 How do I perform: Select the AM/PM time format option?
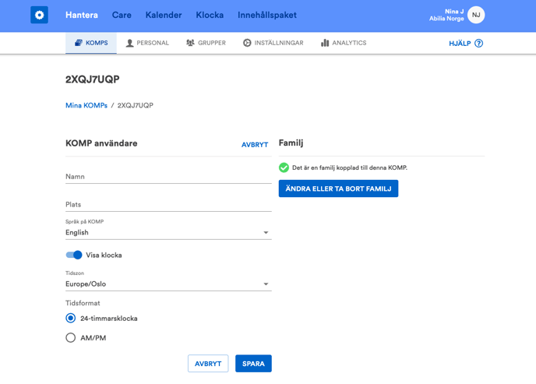(71, 338)
